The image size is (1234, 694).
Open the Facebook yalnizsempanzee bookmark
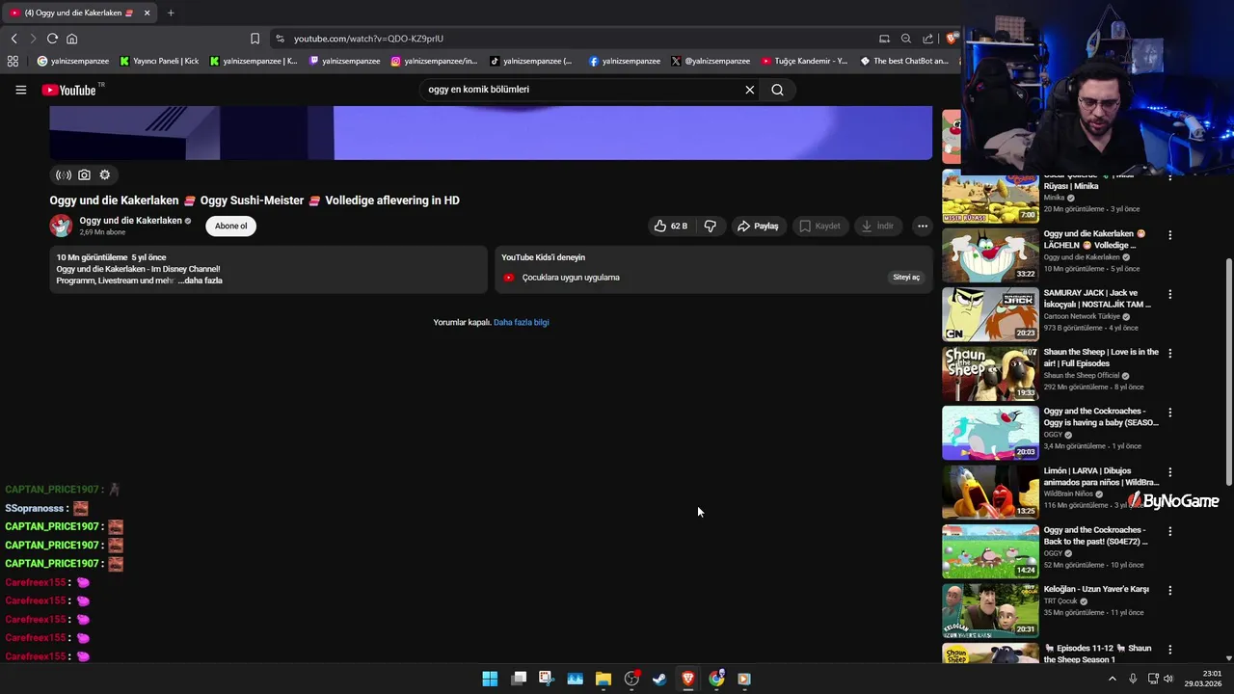tap(625, 61)
